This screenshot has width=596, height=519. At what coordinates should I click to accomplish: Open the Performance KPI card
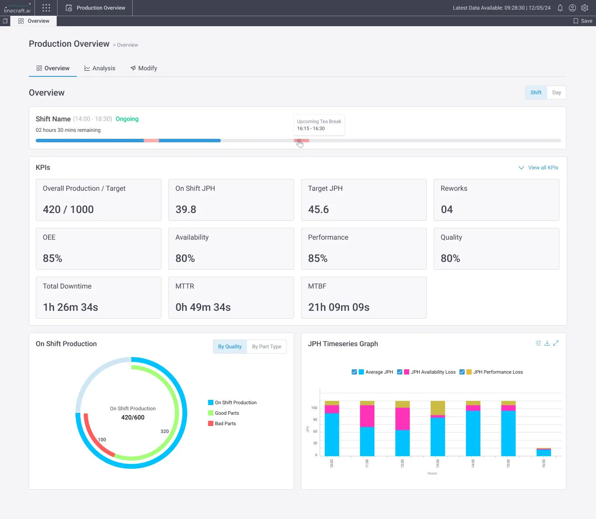[x=364, y=249]
